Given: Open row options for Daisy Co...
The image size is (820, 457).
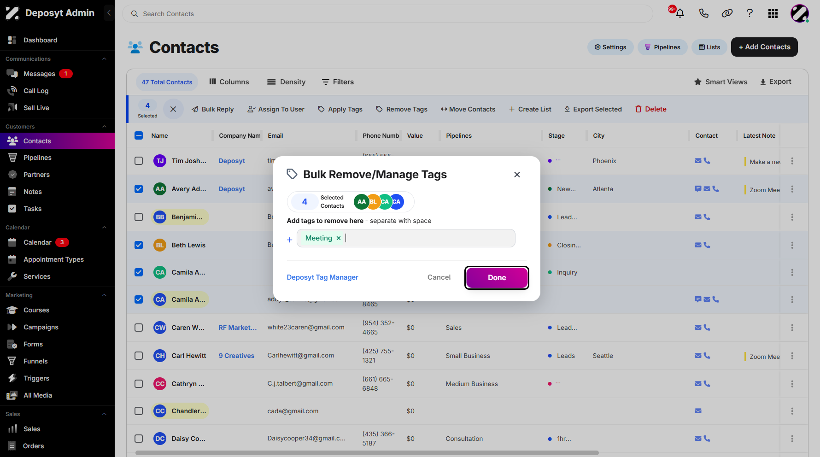Looking at the screenshot, I should pyautogui.click(x=792, y=439).
